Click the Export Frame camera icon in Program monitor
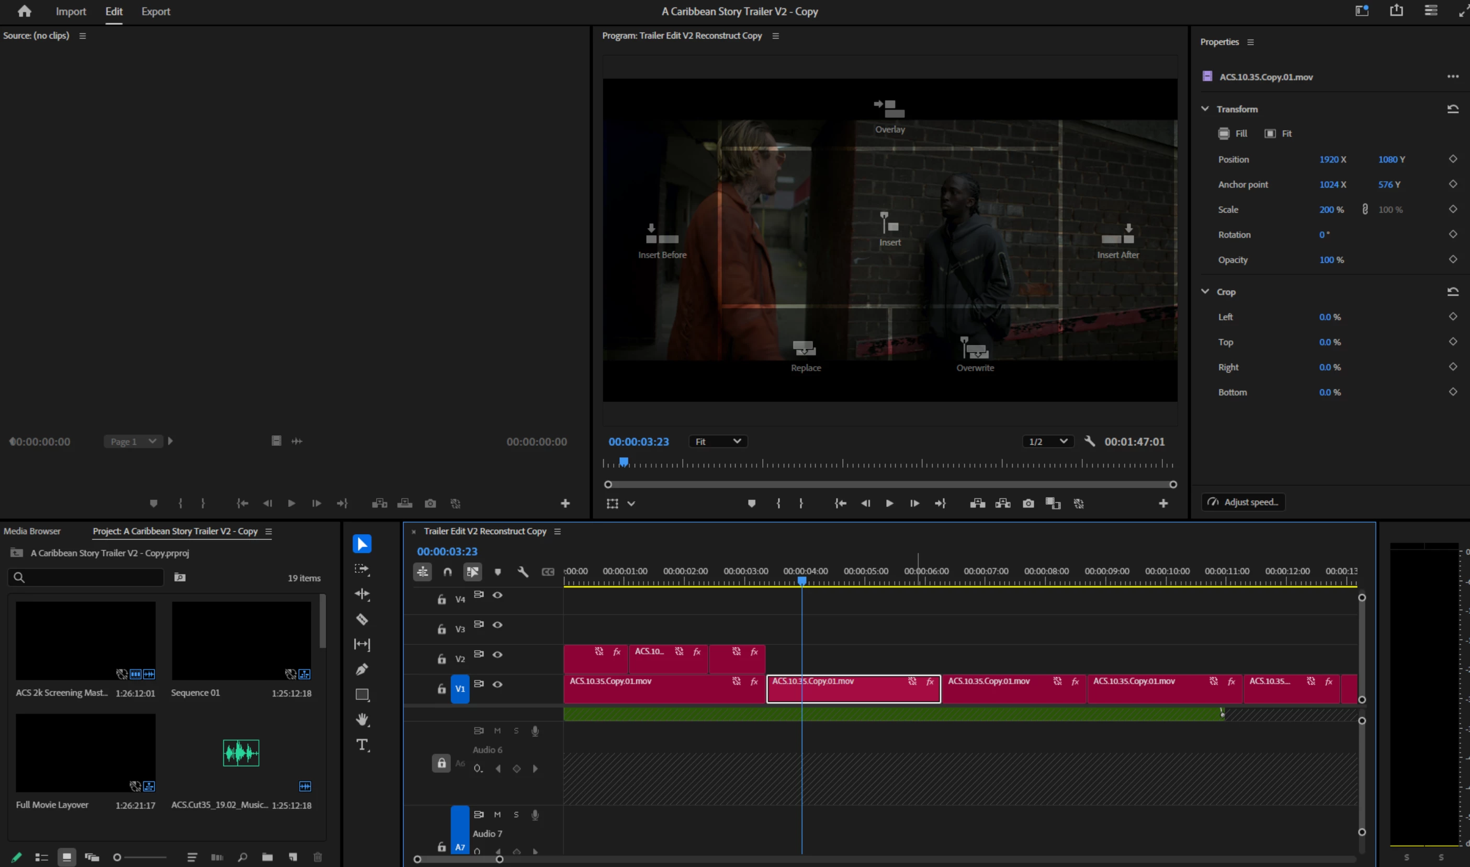 coord(1028,504)
